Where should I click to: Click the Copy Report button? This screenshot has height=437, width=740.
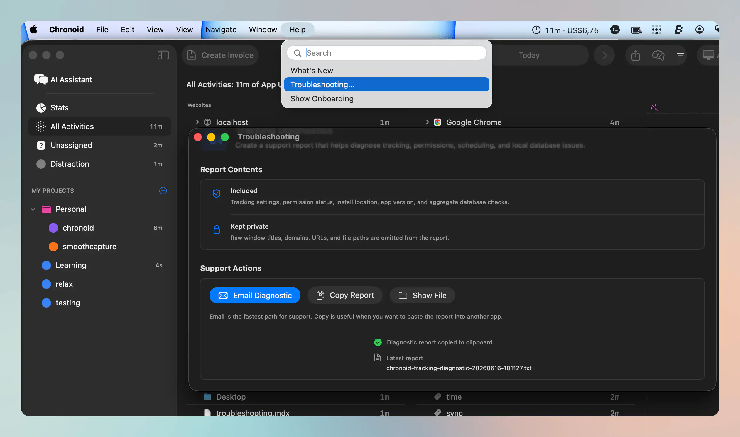[x=345, y=295]
